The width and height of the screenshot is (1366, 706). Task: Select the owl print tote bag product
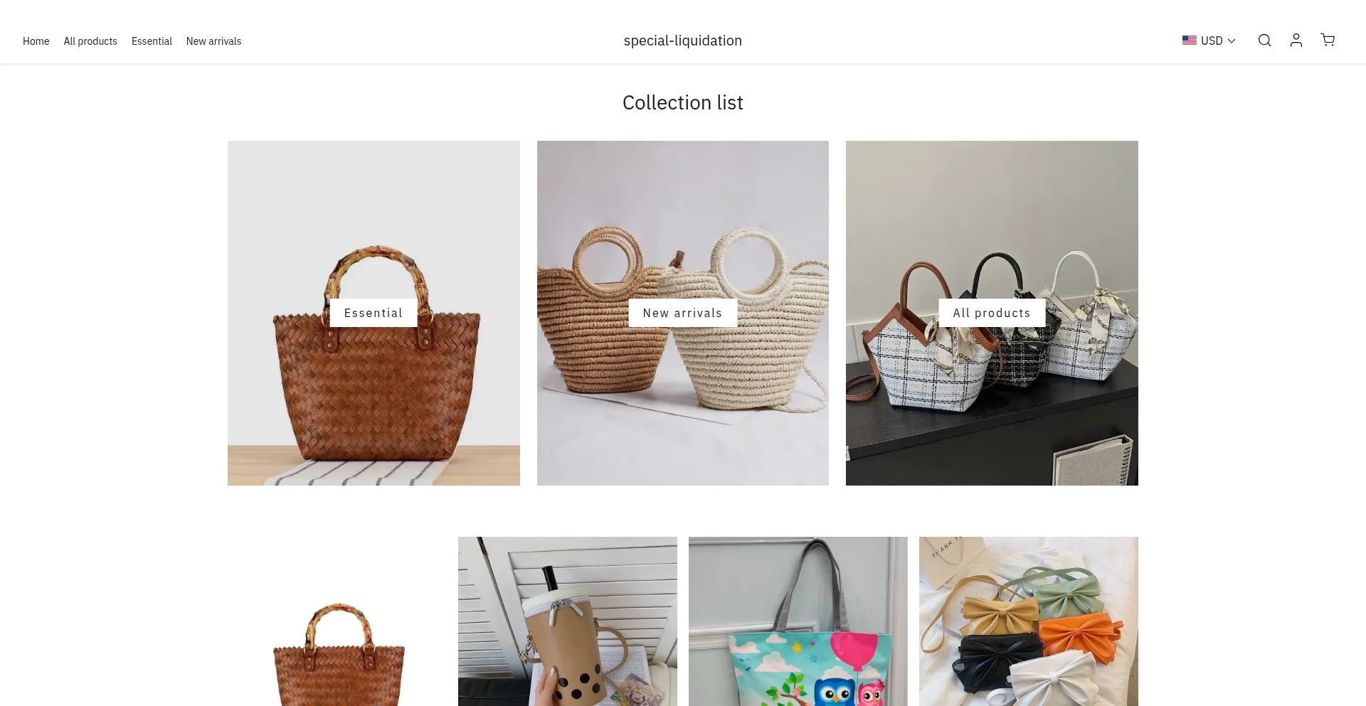pyautogui.click(x=798, y=621)
